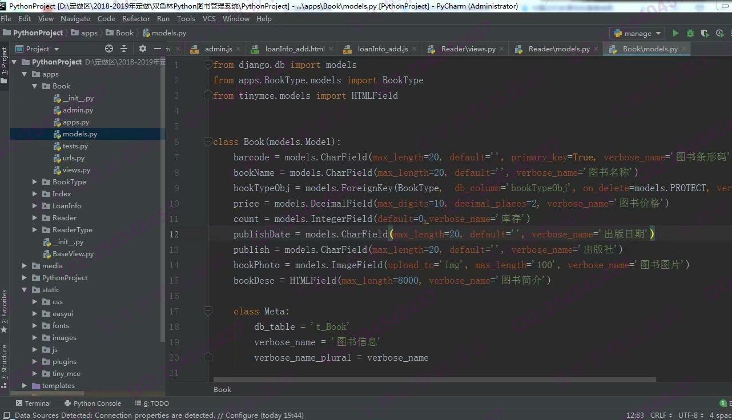732x420 pixels.
Task: Expand the media folder
Action: pyautogui.click(x=25, y=266)
